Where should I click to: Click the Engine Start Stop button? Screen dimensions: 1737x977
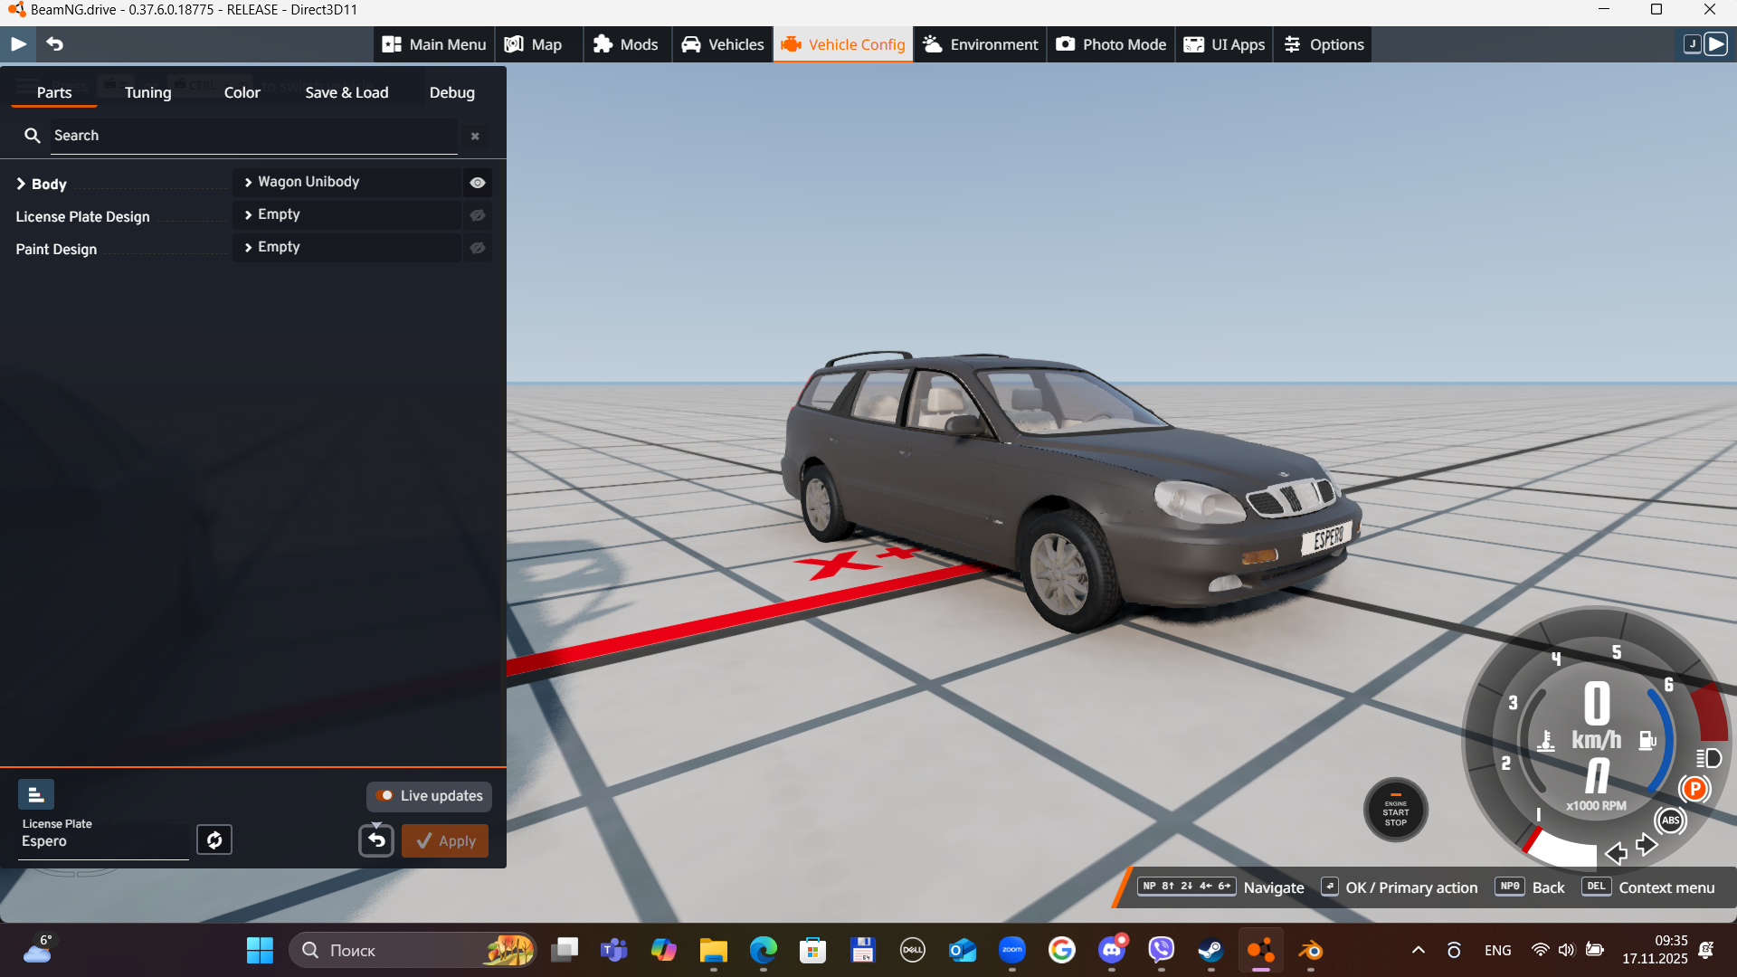(1395, 811)
